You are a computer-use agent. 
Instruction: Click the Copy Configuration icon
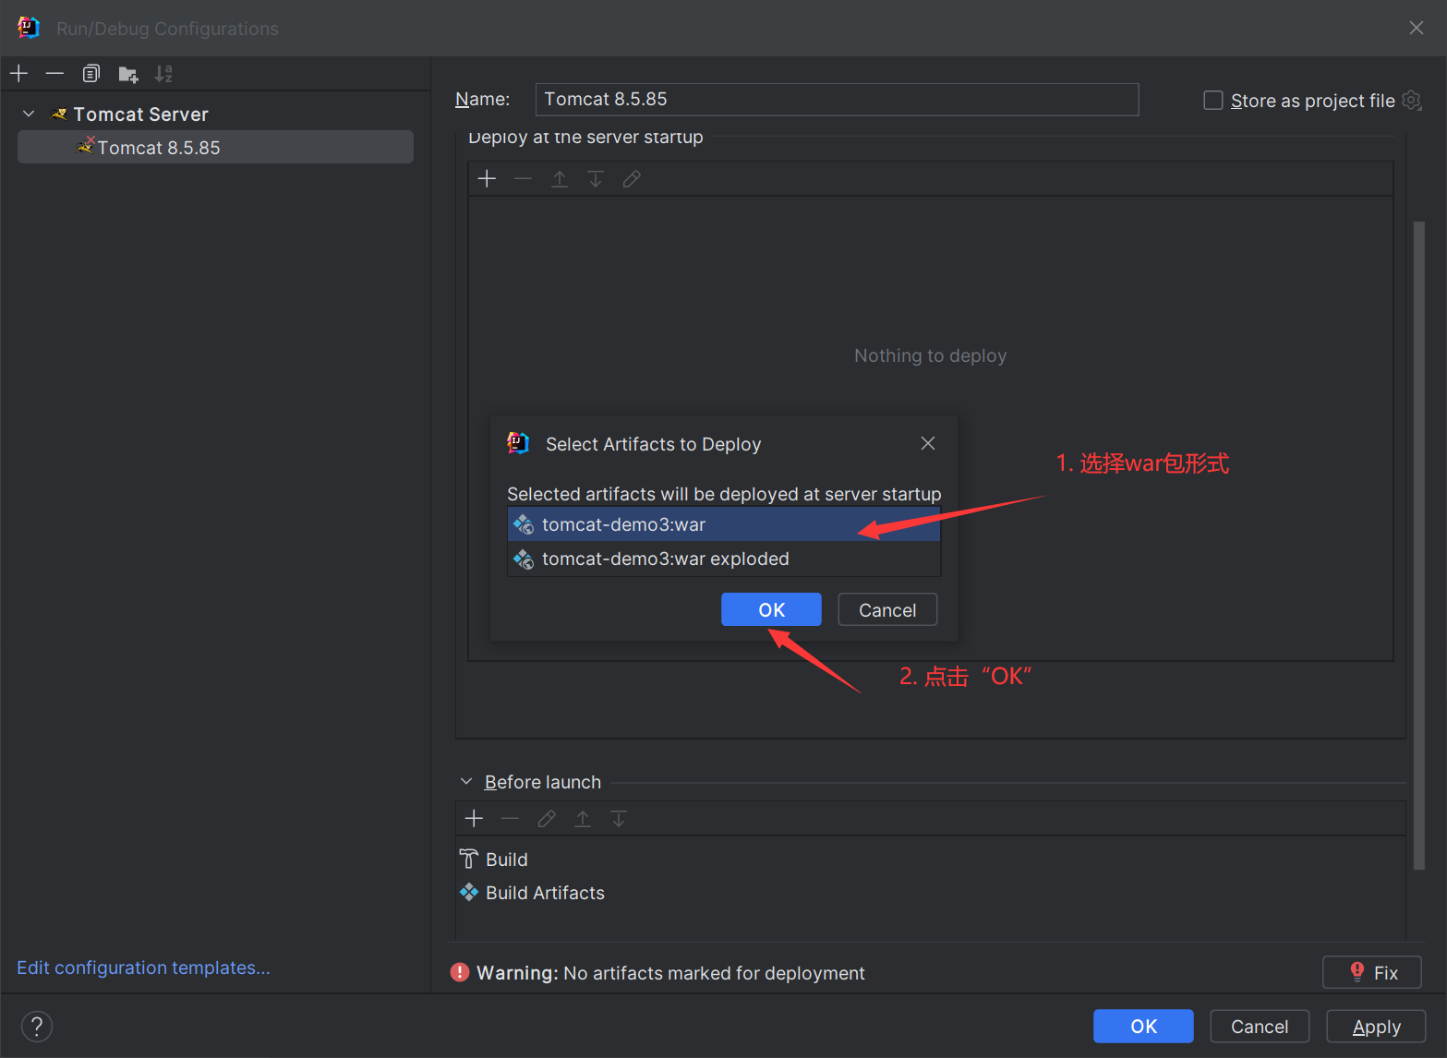pos(90,73)
